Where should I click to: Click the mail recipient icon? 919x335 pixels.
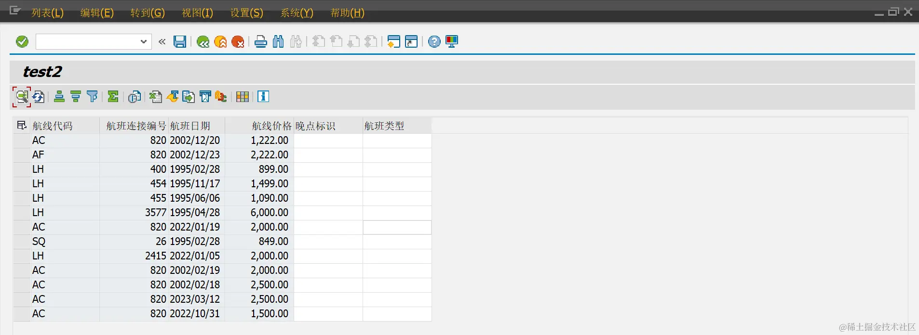click(205, 97)
